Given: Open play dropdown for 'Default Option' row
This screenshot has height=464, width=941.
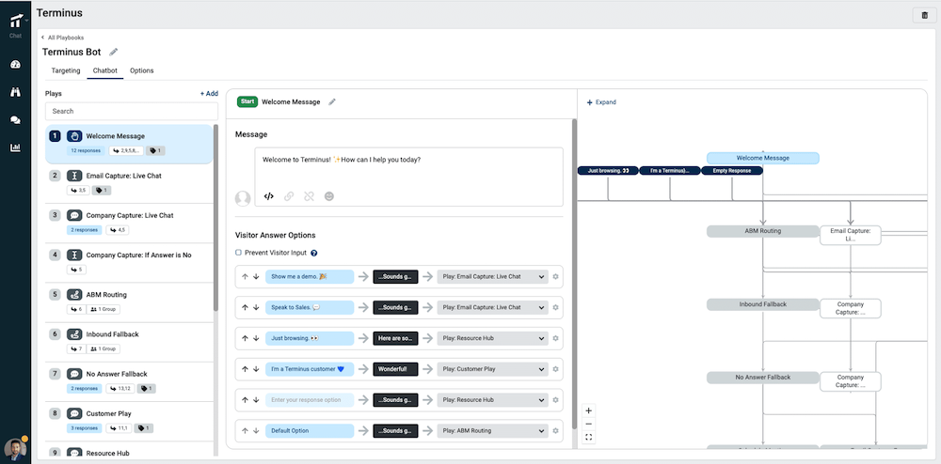Looking at the screenshot, I should click(x=492, y=431).
